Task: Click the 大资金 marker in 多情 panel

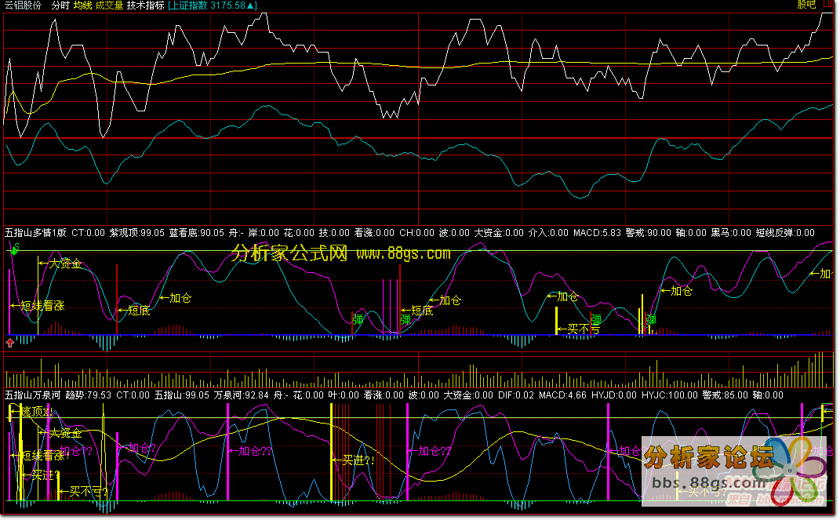Action: [x=60, y=264]
